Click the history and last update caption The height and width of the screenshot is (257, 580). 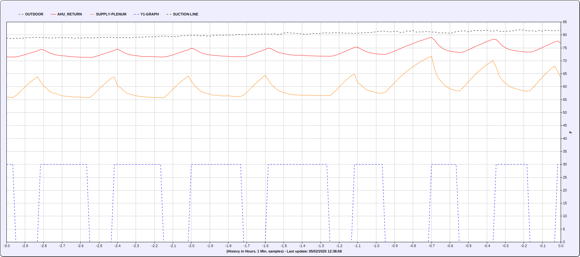pyautogui.click(x=284, y=251)
